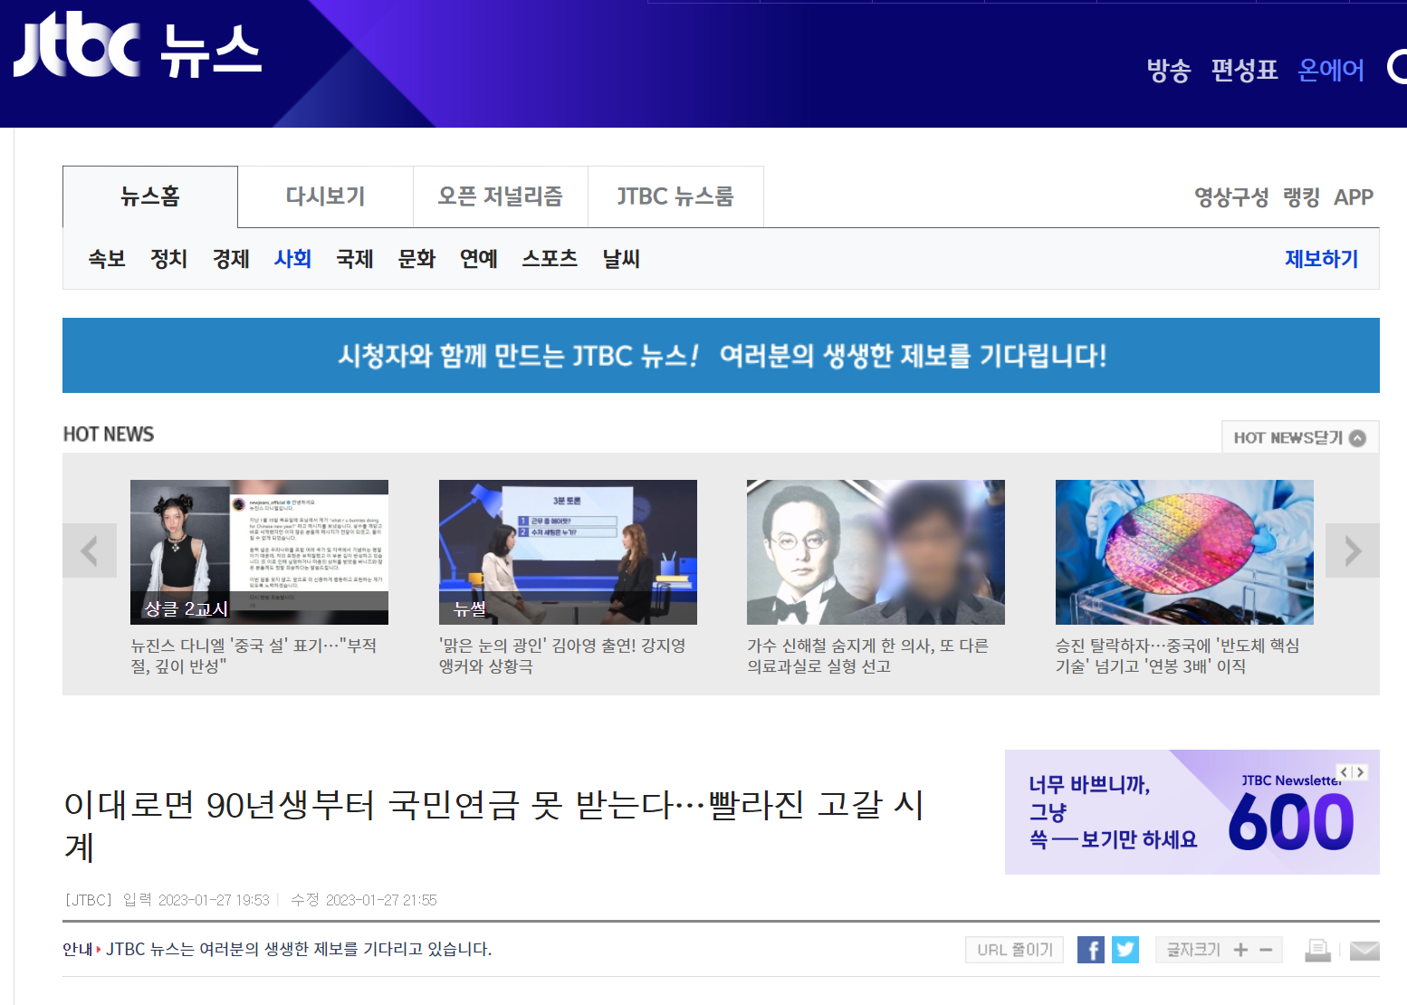Click the blue viewer report banner
The height and width of the screenshot is (1005, 1407).
pos(721,356)
